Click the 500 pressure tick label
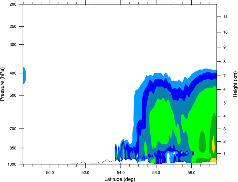Screen dimensions: 238x182 tap(13, 95)
